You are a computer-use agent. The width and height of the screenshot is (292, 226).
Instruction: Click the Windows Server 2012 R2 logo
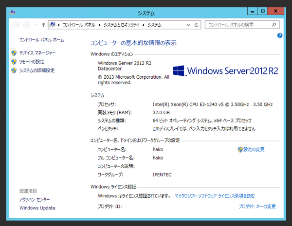tap(225, 71)
